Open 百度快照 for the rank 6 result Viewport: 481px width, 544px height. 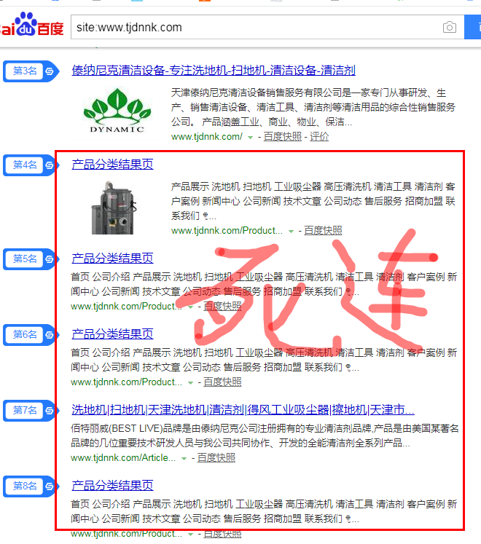pyautogui.click(x=222, y=382)
